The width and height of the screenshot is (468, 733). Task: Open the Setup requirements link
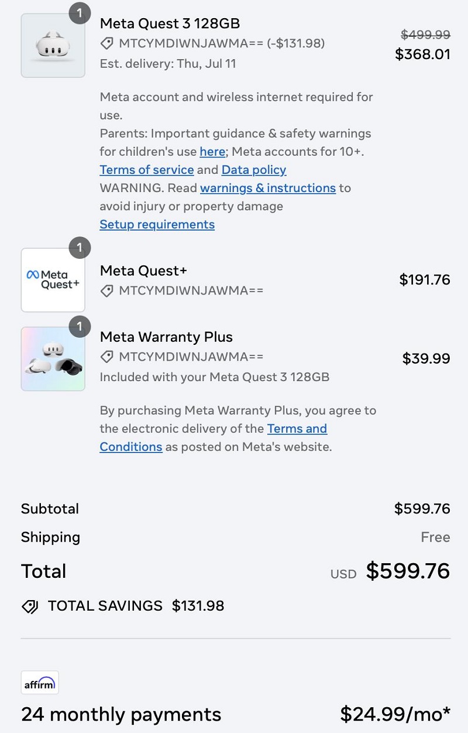(157, 224)
